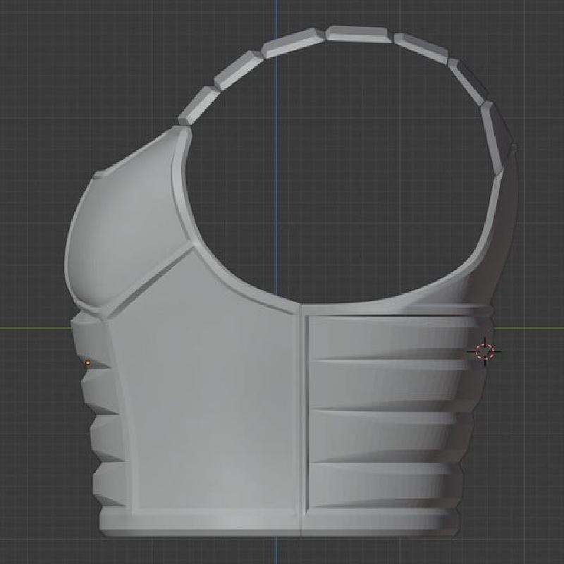Click the red-white 3D cursor crosshair
Viewport: 564px width, 564px height.
click(x=486, y=350)
